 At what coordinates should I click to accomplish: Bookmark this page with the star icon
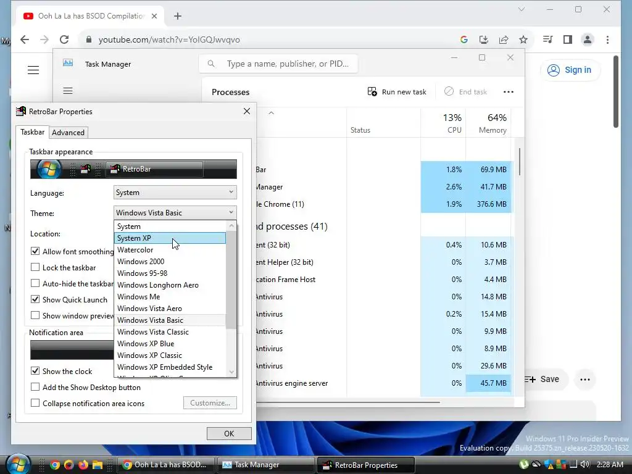[523, 39]
